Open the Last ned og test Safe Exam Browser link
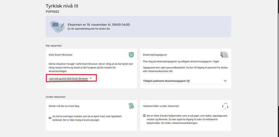The width and height of the screenshot is (279, 137). tap(68, 78)
